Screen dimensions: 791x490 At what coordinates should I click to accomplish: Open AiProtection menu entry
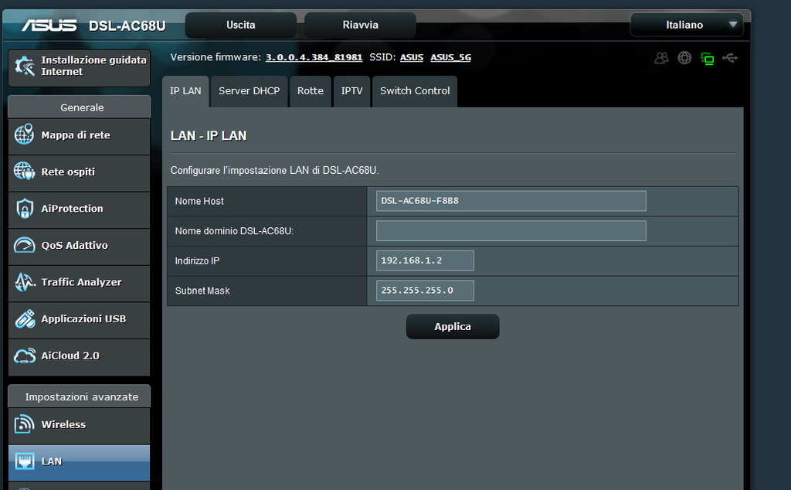[80, 210]
